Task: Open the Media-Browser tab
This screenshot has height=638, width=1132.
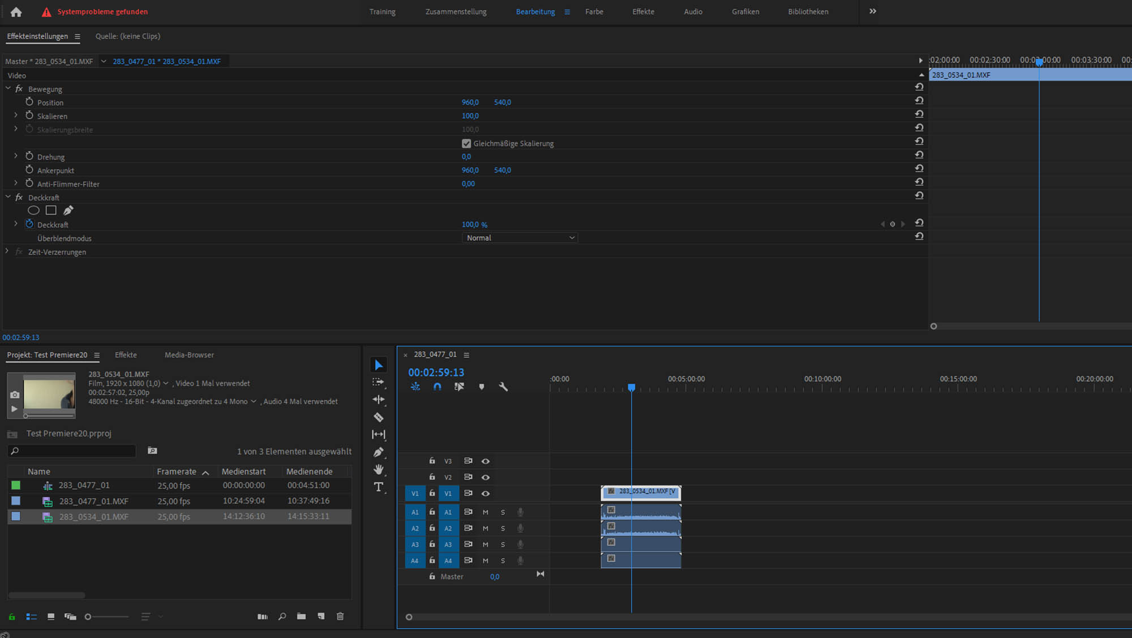Action: pyautogui.click(x=189, y=355)
